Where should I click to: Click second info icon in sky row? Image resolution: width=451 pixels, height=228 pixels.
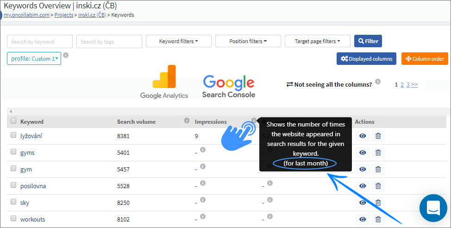(x=270, y=200)
